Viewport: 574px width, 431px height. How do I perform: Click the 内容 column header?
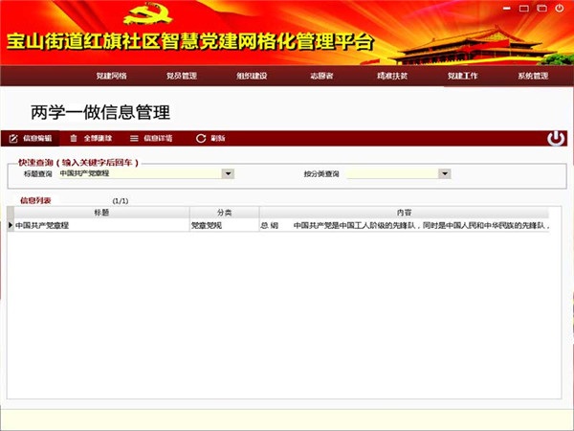[x=404, y=213]
